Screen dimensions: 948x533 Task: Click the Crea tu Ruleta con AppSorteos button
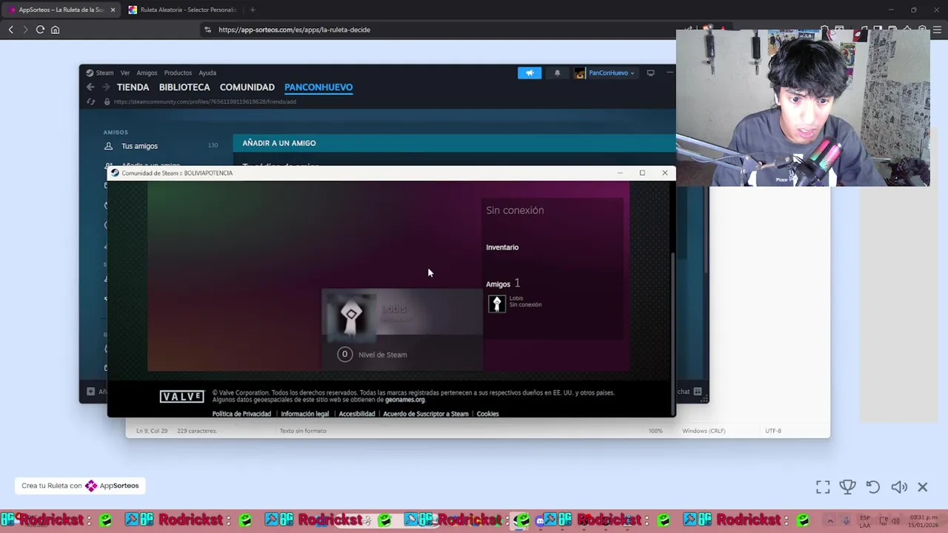pyautogui.click(x=80, y=486)
